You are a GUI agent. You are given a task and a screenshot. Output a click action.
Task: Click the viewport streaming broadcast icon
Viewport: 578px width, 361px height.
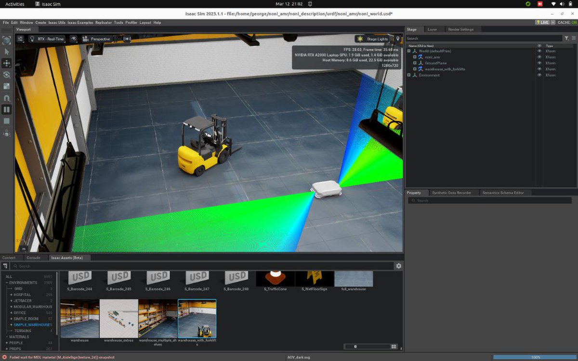pos(127,39)
